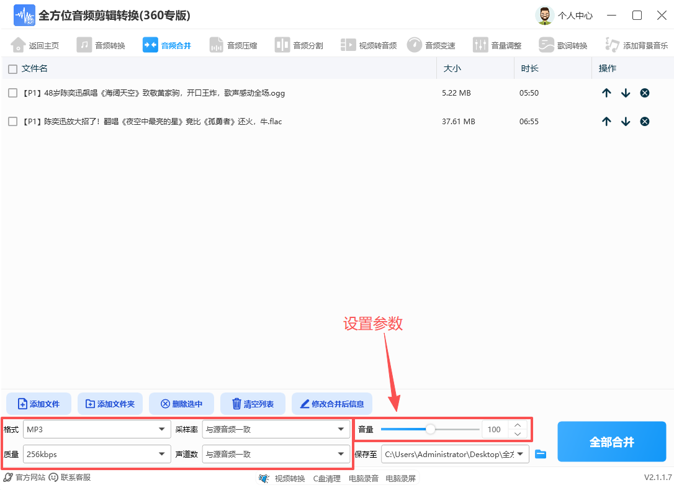
Task: Open the 格式 MP3 dropdown
Action: click(x=96, y=429)
